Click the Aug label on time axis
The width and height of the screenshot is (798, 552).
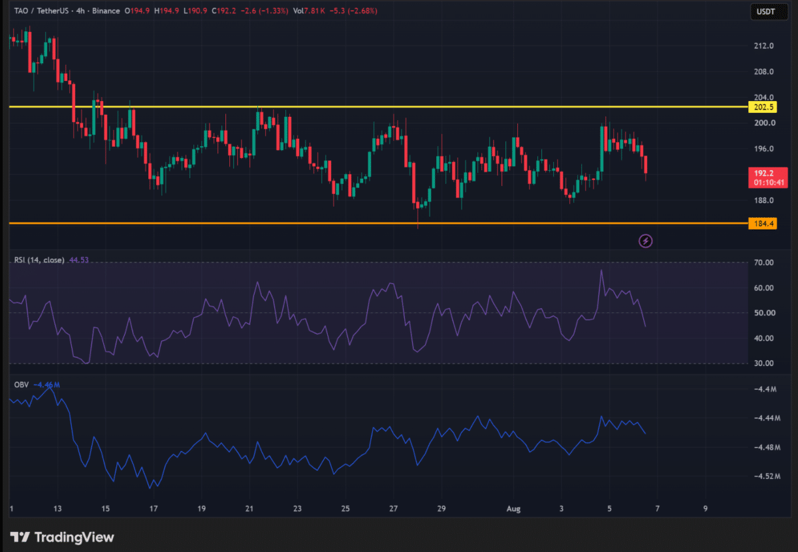[x=513, y=509]
